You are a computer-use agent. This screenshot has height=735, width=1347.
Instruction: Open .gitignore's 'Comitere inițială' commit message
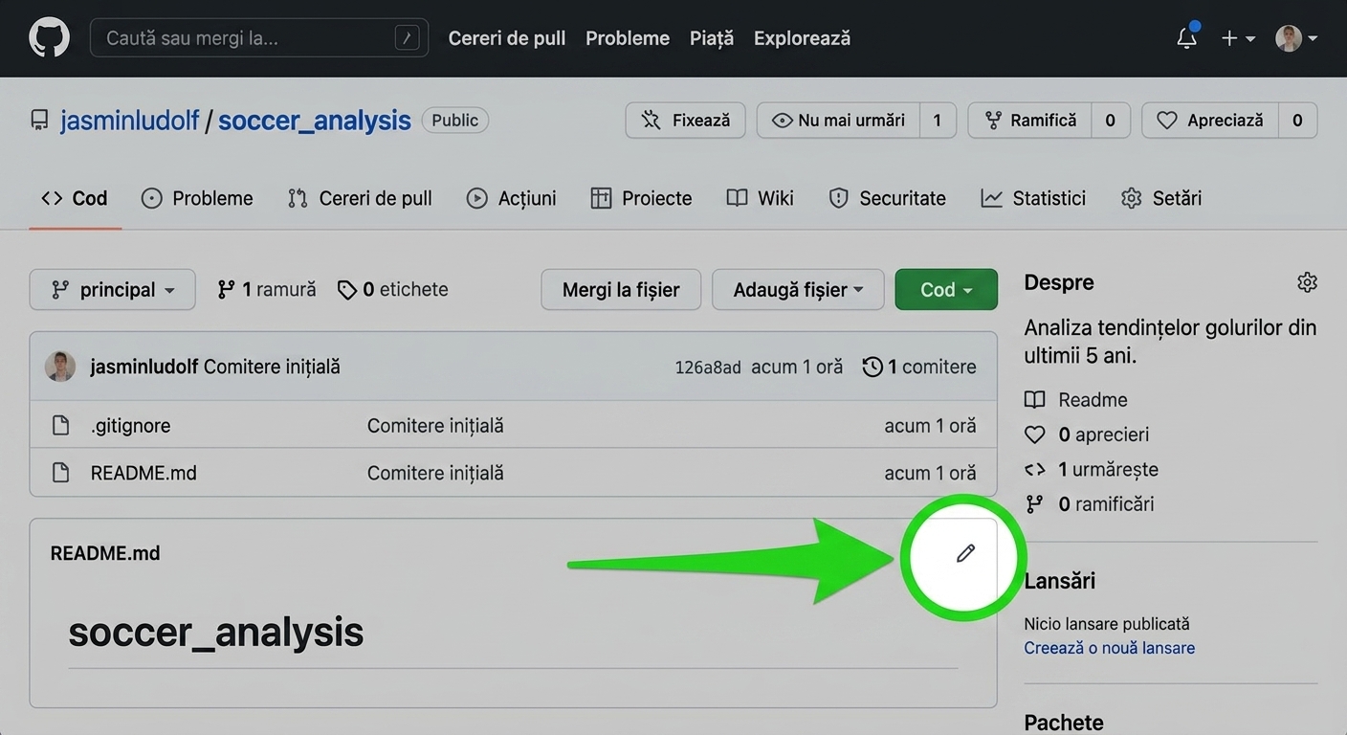[435, 425]
